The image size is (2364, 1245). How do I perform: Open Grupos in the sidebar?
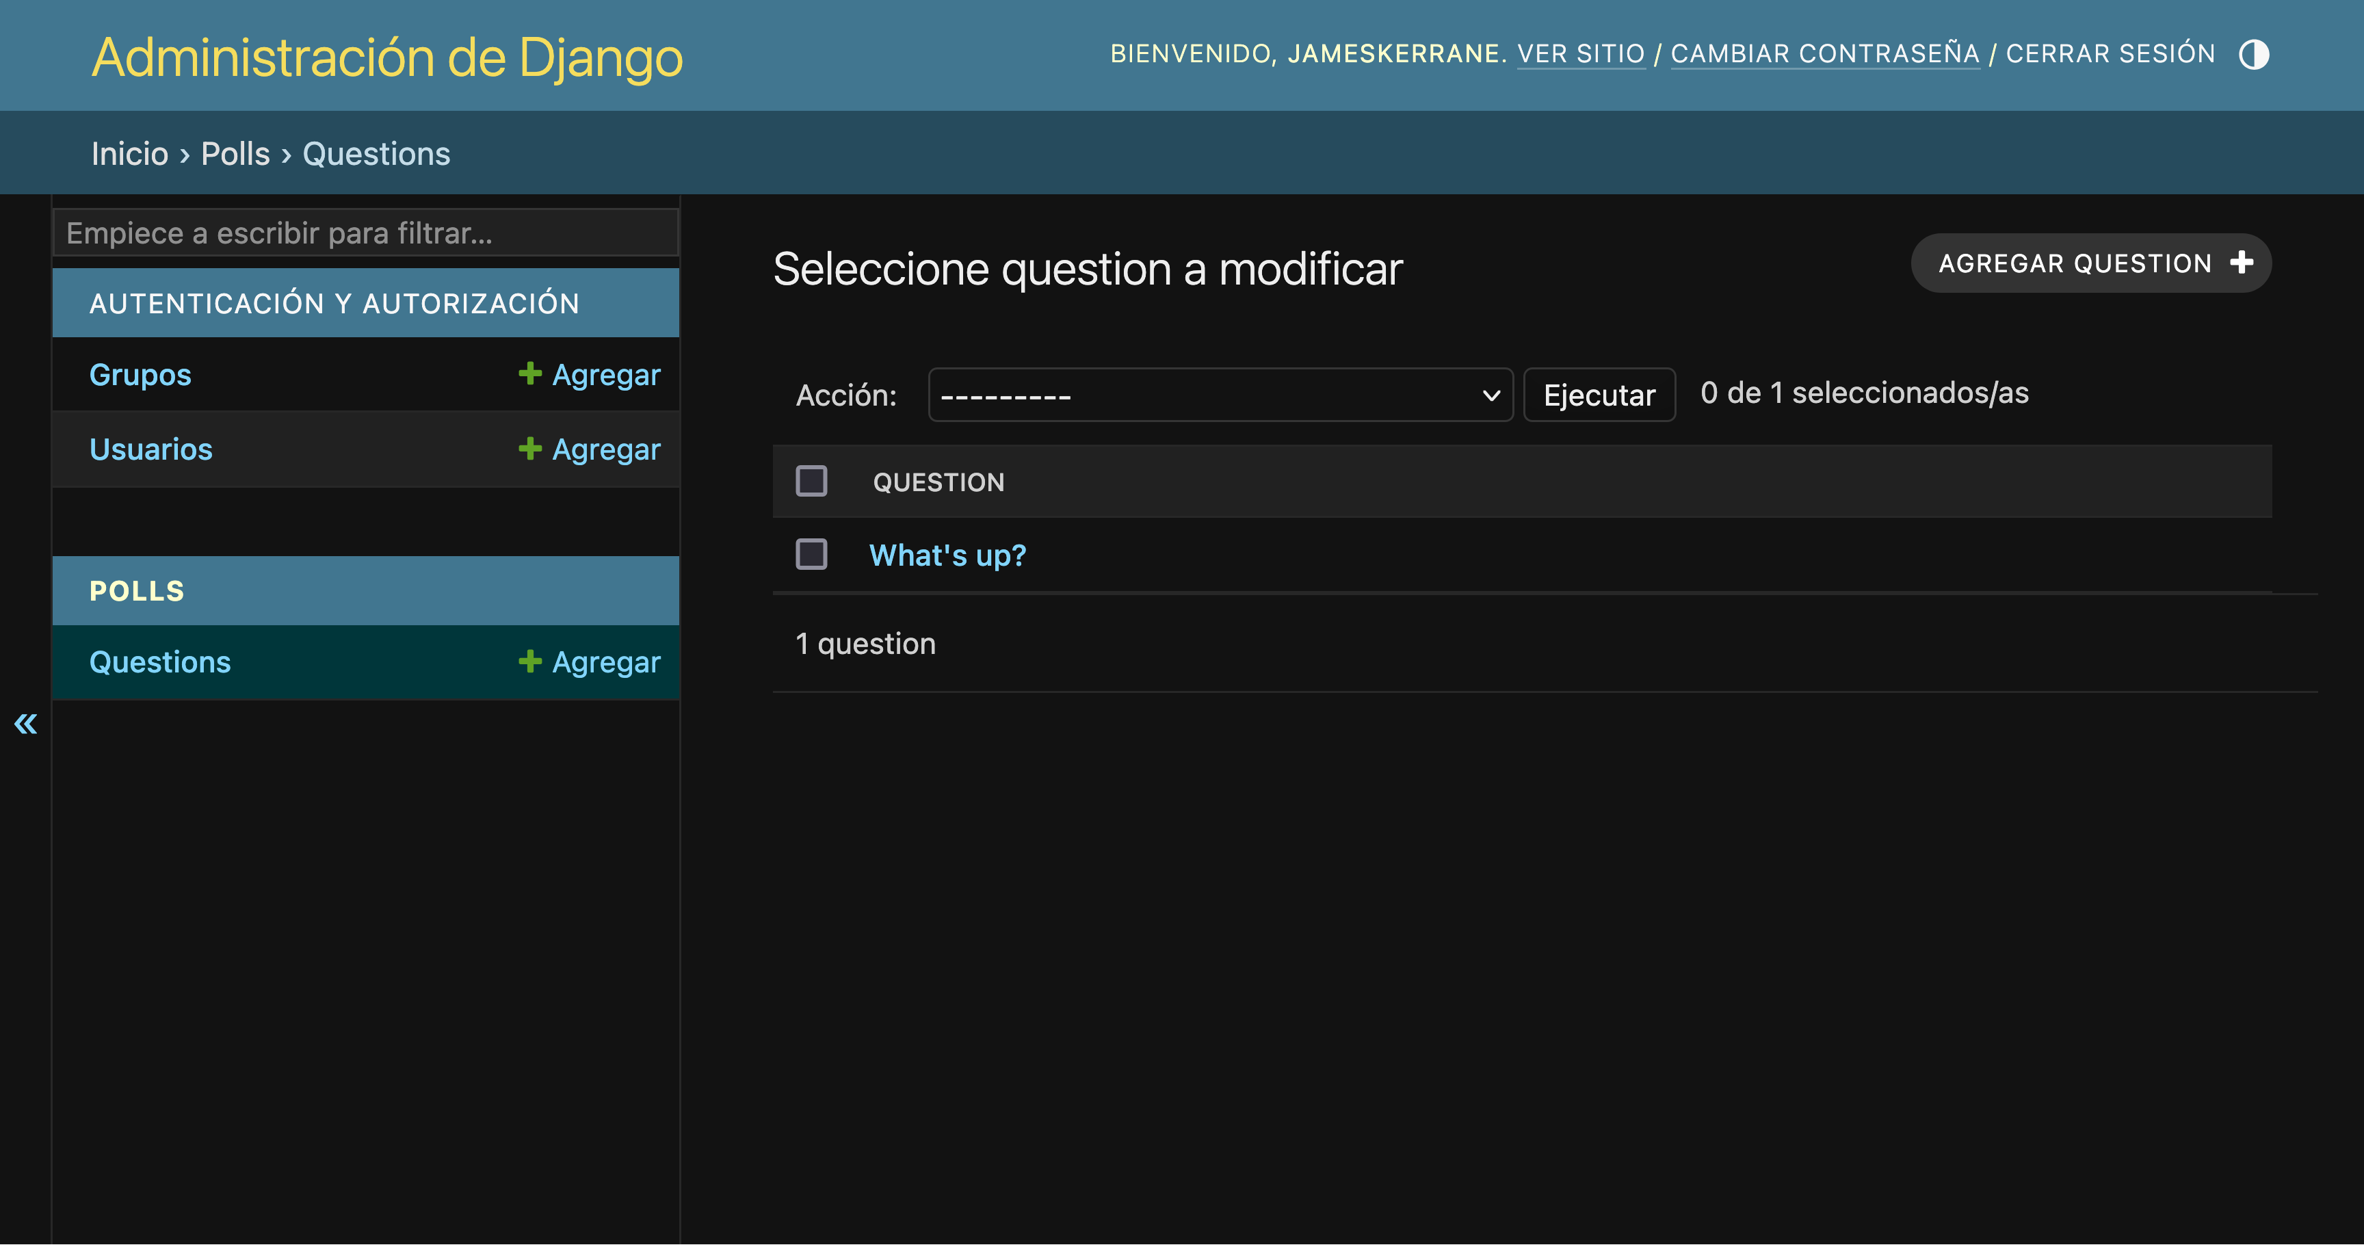[x=140, y=374]
